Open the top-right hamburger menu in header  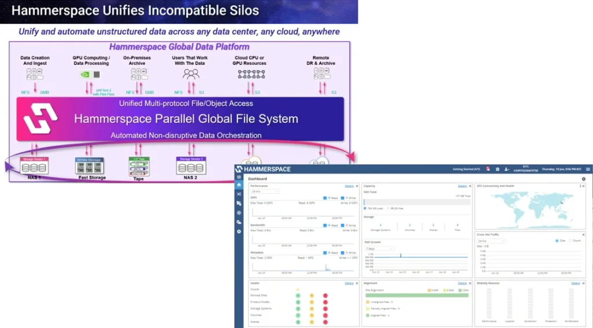[x=588, y=169]
